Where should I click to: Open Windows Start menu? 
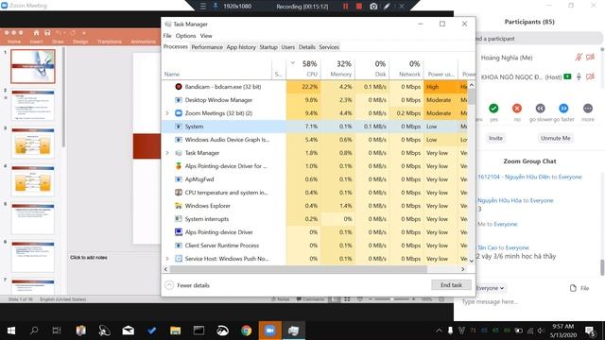pos(11,331)
